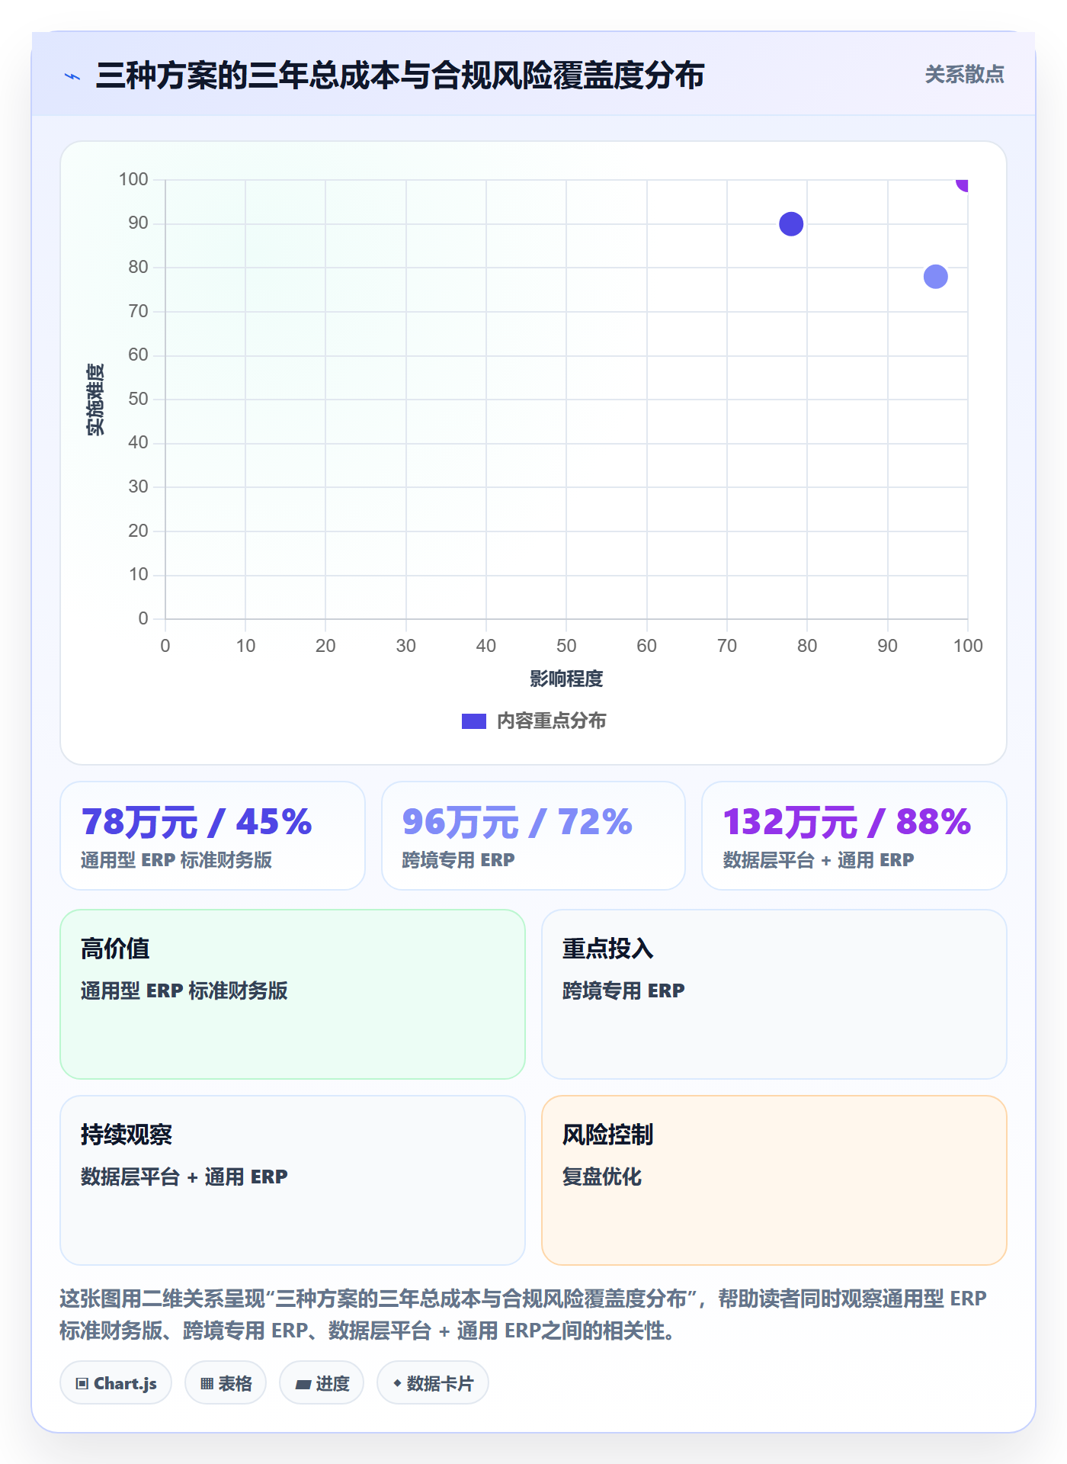Click the 表格 tag chip
The width and height of the screenshot is (1067, 1464).
click(x=226, y=1383)
